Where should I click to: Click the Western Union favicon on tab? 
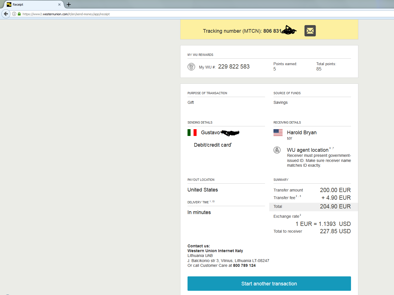[9, 5]
